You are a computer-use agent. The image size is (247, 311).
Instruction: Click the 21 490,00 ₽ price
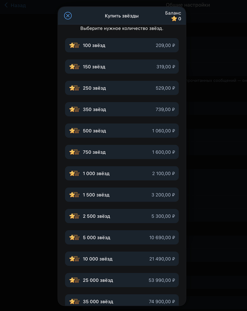pyautogui.click(x=162, y=259)
